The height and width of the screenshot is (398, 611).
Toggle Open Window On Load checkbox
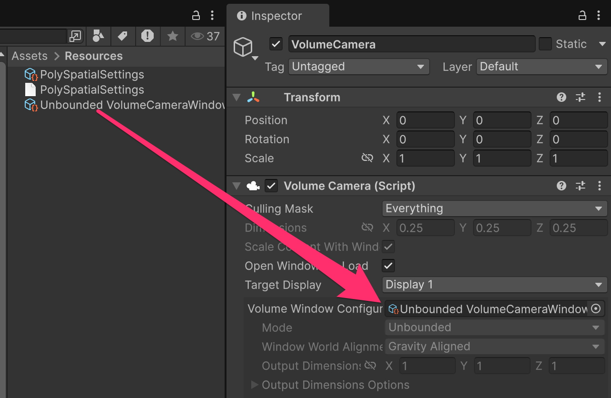click(x=388, y=266)
